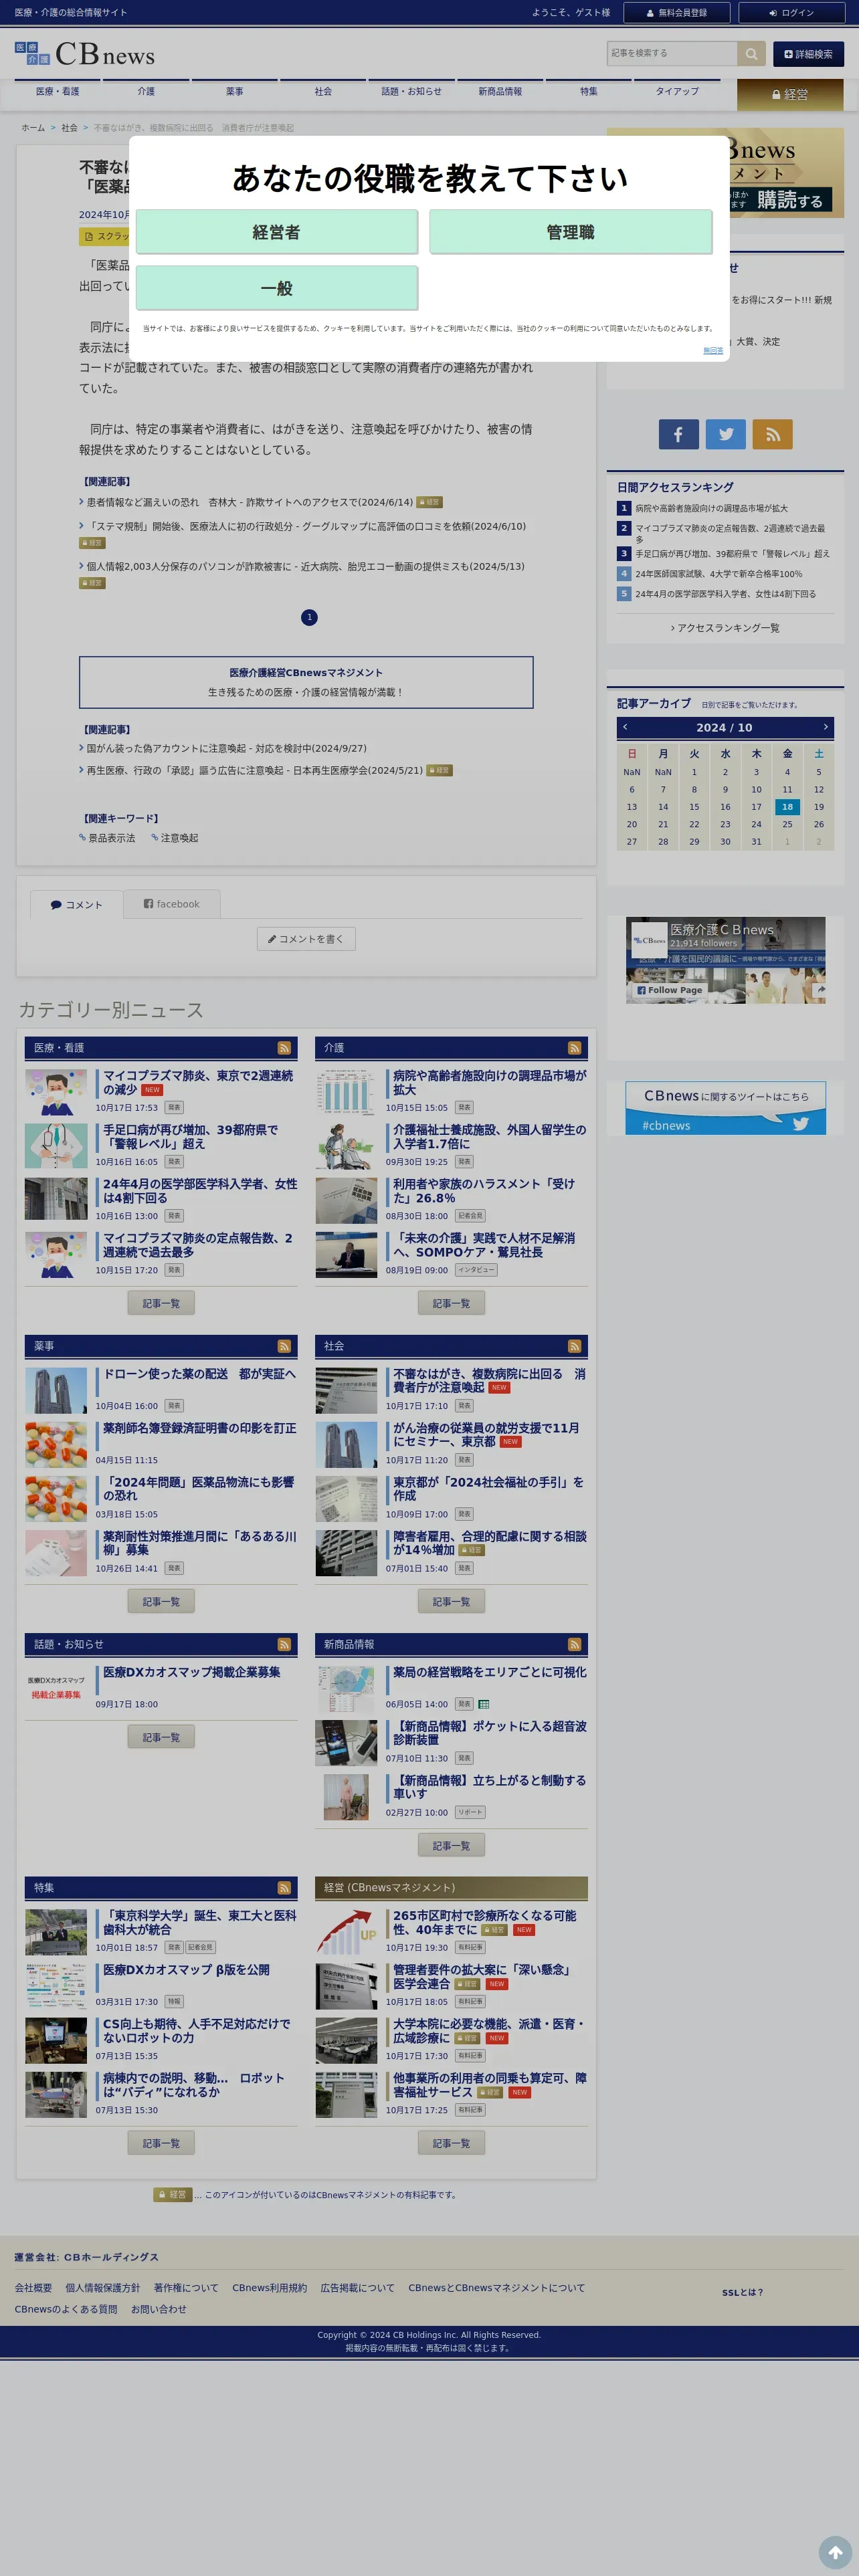Open related article 国がん装った偽アカウントに注意喚起
859x2576 pixels.
(x=227, y=748)
